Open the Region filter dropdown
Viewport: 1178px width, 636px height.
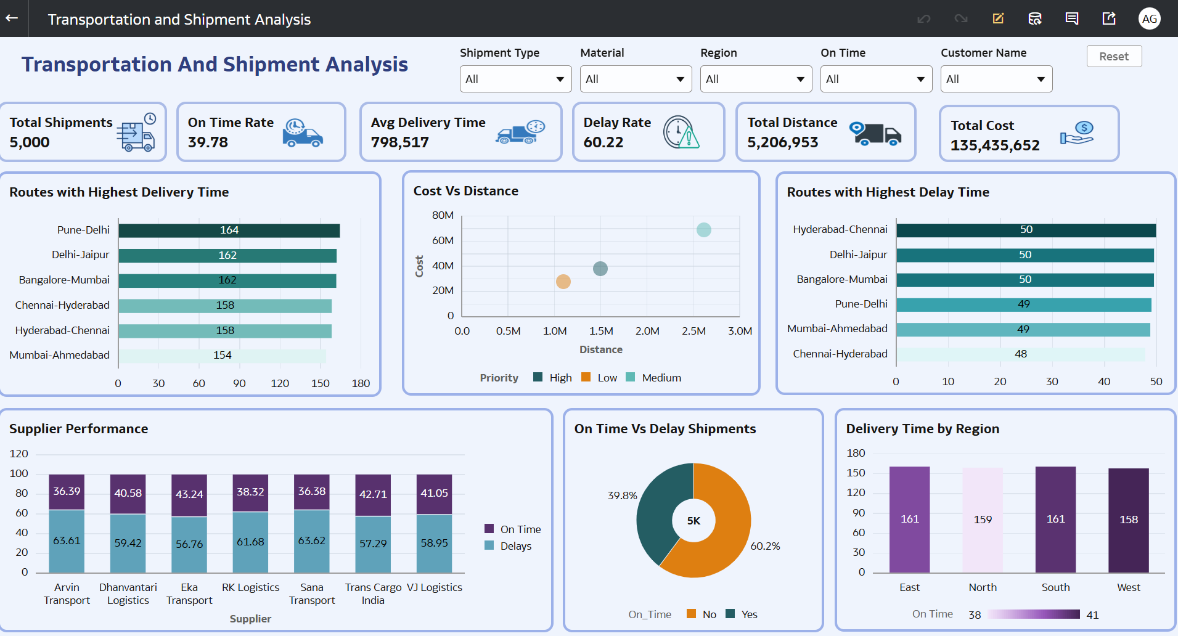coord(756,79)
